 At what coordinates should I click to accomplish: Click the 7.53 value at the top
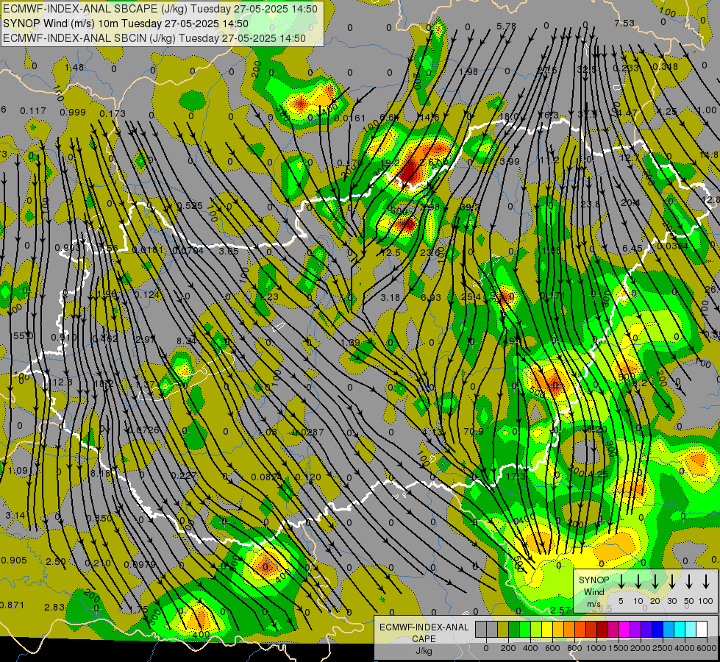624,23
